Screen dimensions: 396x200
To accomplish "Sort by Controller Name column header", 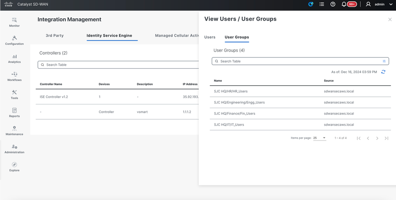I will pos(51,84).
